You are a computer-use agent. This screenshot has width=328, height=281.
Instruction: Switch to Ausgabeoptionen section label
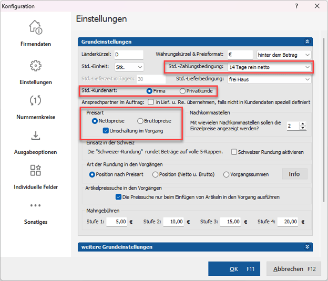point(36,152)
